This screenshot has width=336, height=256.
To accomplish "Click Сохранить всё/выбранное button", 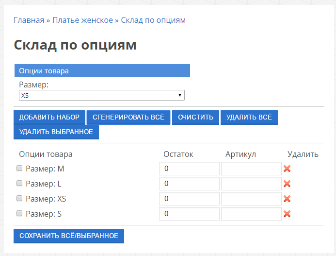I will click(69, 236).
